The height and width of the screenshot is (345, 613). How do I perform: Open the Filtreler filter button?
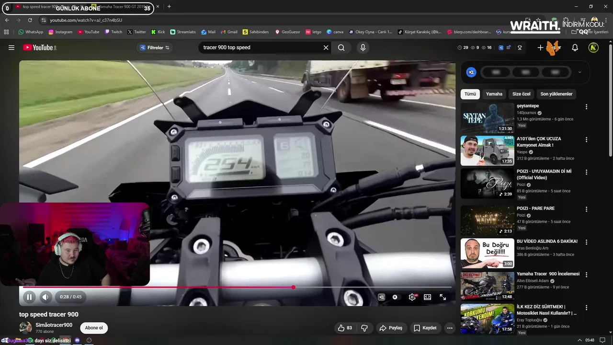pyautogui.click(x=155, y=47)
